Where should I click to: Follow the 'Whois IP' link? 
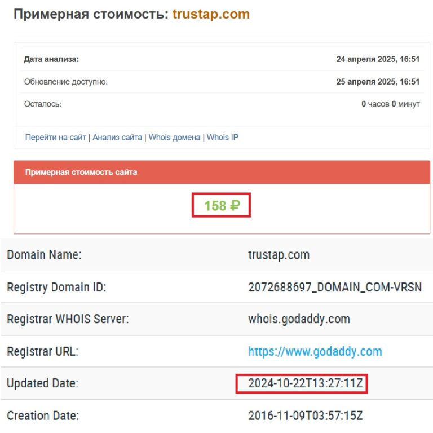pos(223,137)
